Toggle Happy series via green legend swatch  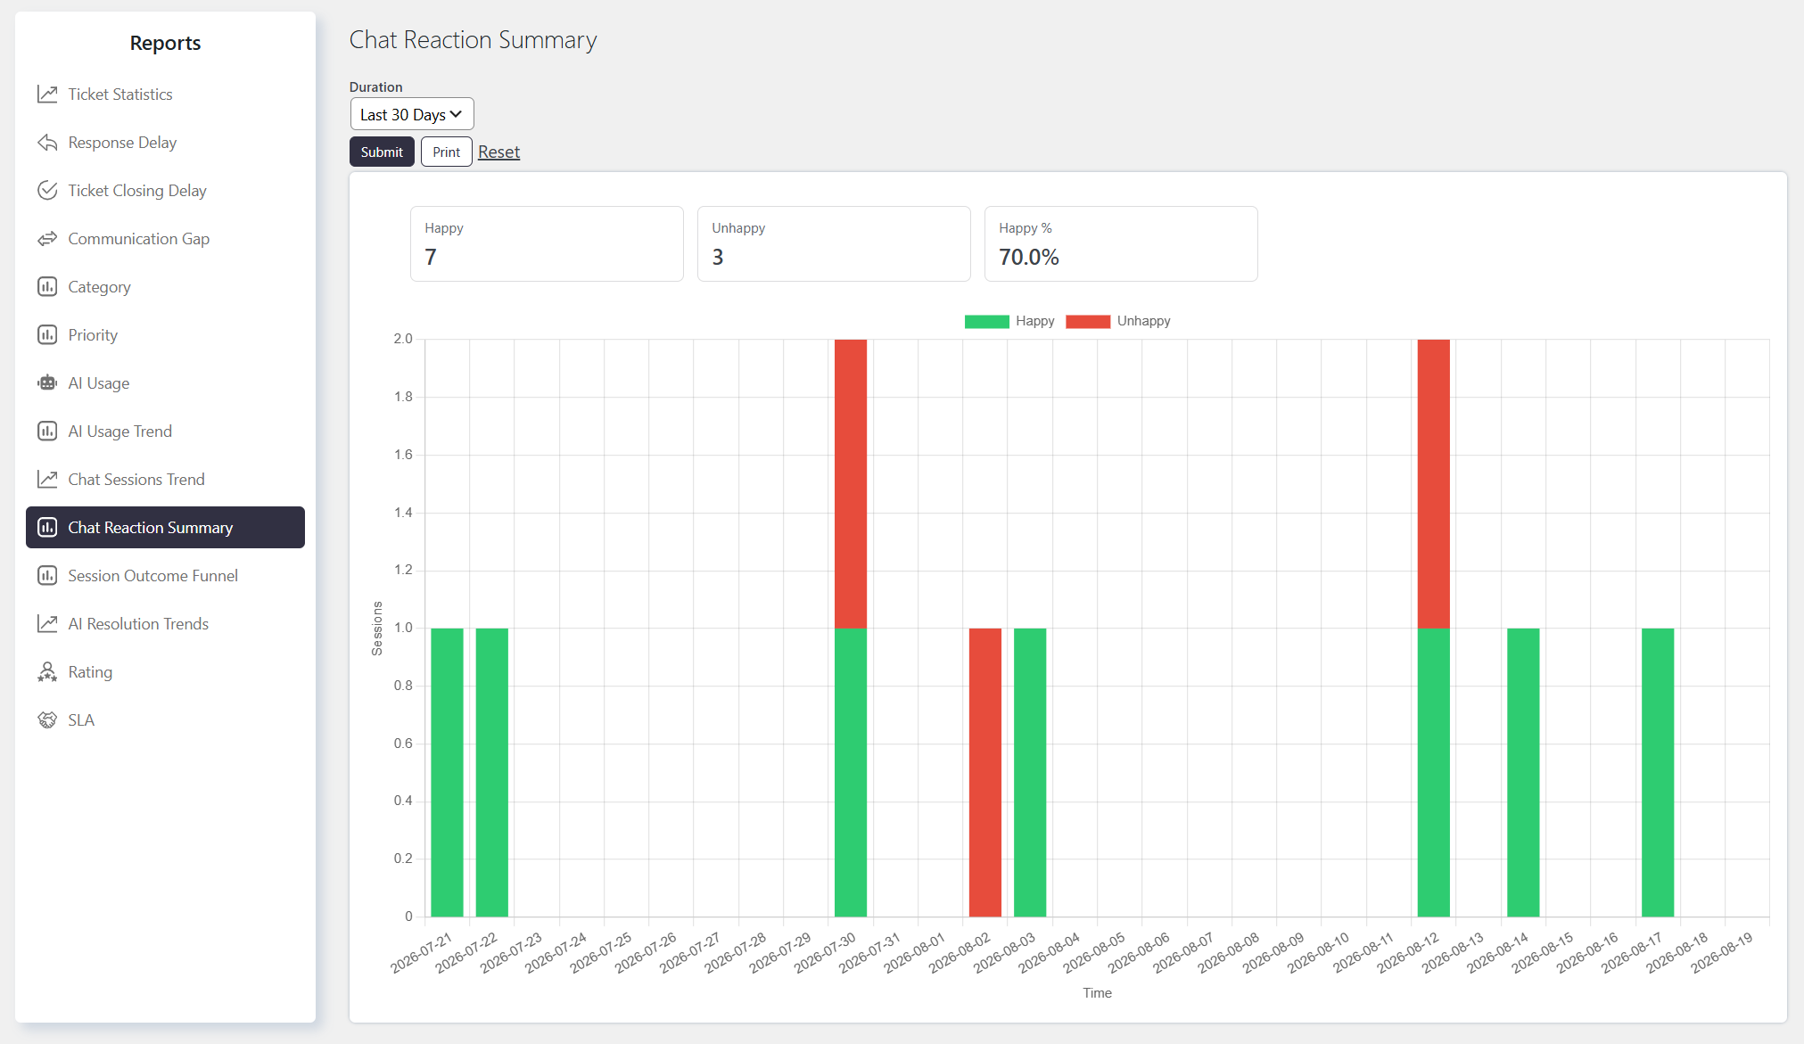coord(986,321)
